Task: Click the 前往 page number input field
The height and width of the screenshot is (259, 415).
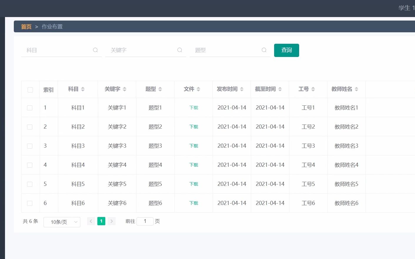Action: pos(145,221)
